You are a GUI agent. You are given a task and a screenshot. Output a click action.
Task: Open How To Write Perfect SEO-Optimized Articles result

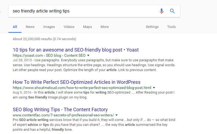[x=77, y=82]
